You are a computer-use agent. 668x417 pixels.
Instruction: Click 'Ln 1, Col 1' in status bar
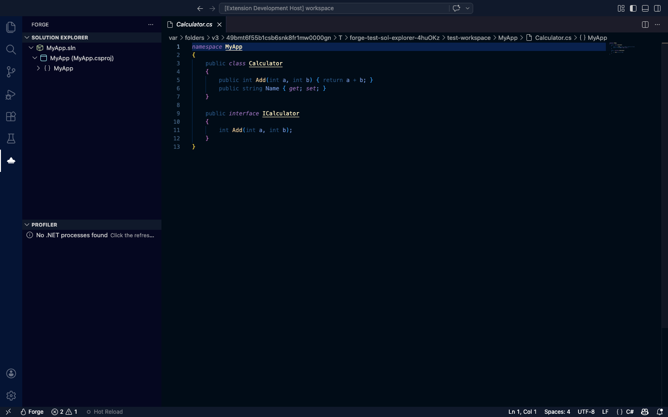click(x=522, y=411)
